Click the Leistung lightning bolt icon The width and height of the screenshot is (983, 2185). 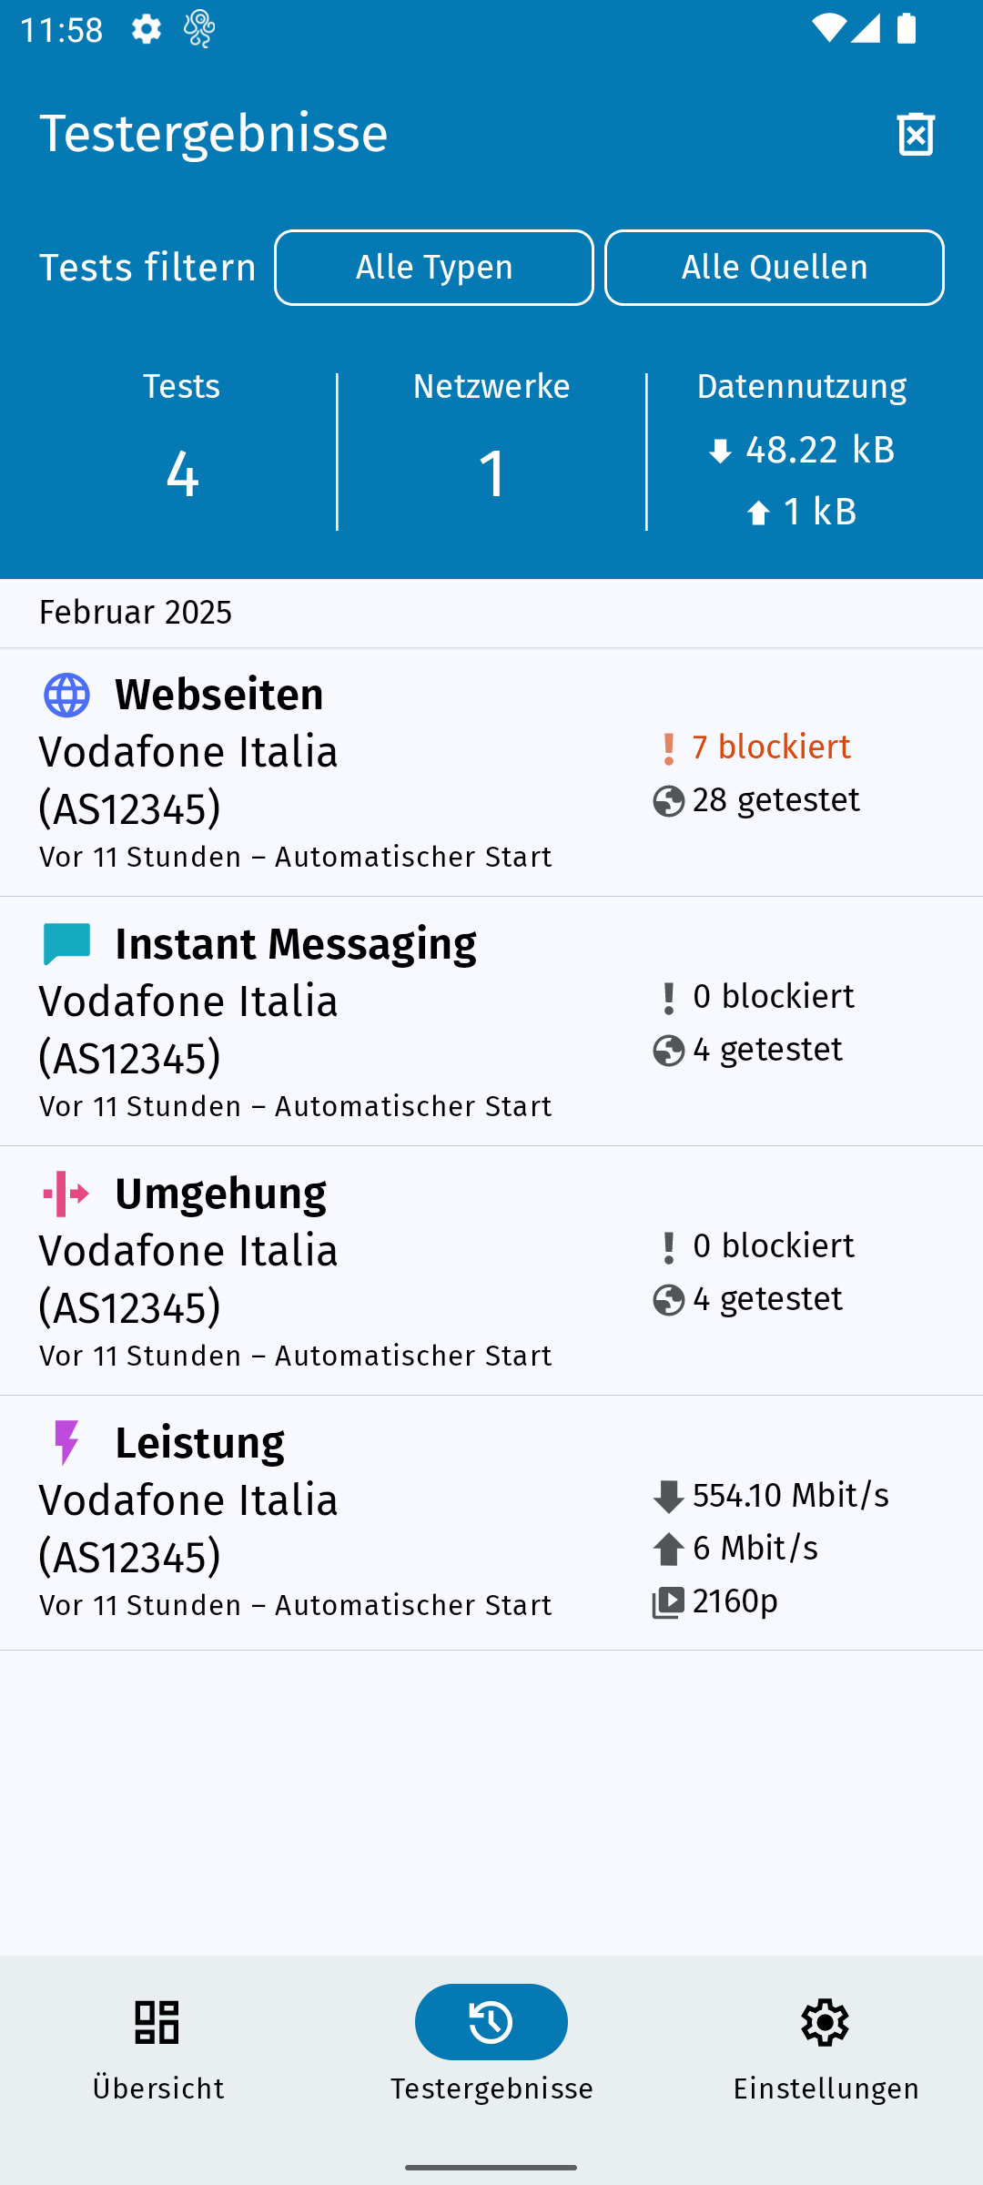pos(67,1443)
